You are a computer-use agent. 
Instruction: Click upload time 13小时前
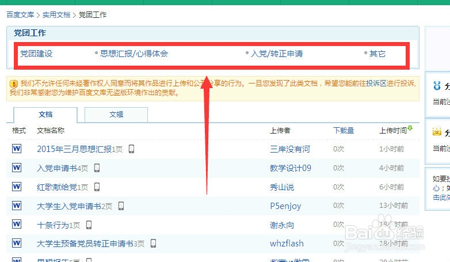(x=394, y=206)
